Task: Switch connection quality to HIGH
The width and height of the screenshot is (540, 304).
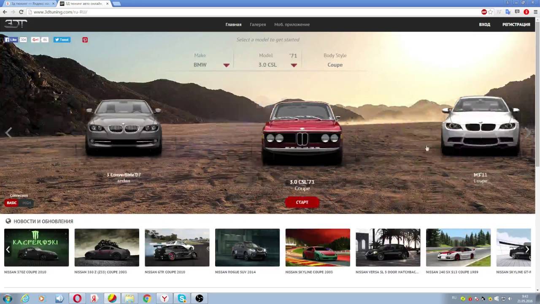Action: tap(27, 203)
